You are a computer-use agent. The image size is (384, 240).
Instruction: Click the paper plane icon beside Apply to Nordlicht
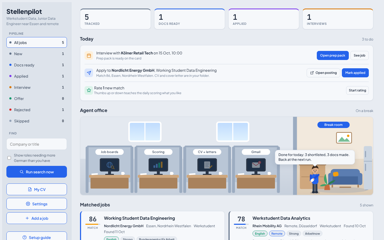[x=89, y=73]
